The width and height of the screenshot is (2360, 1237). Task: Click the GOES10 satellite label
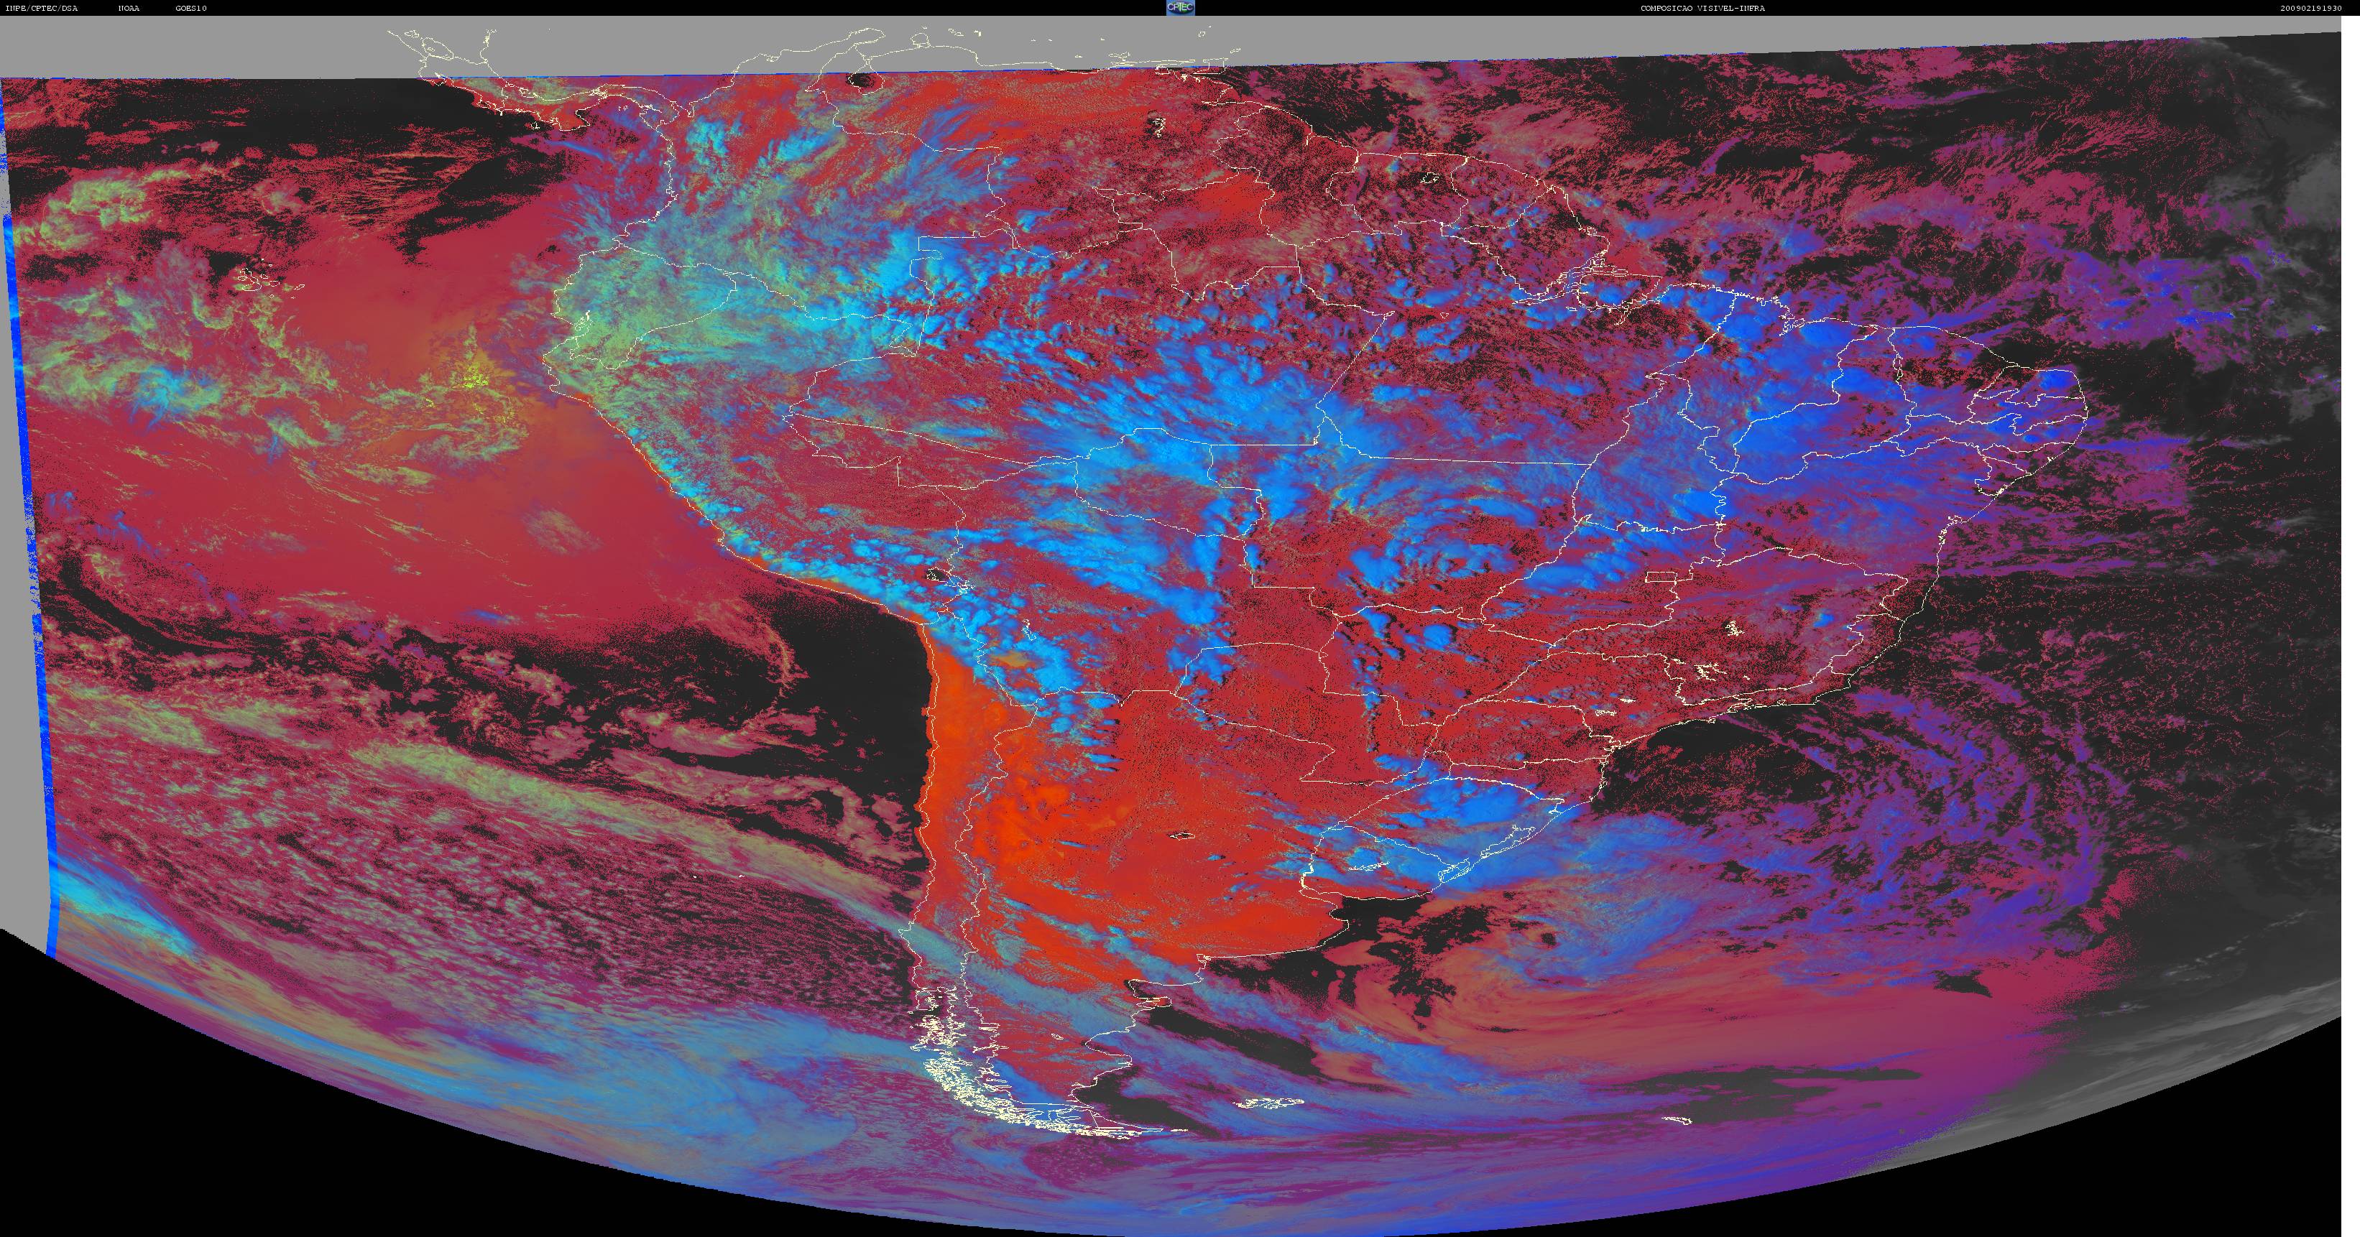pos(190,8)
